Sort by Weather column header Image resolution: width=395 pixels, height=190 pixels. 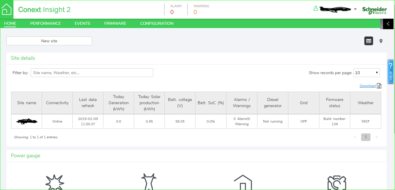pyautogui.click(x=366, y=103)
